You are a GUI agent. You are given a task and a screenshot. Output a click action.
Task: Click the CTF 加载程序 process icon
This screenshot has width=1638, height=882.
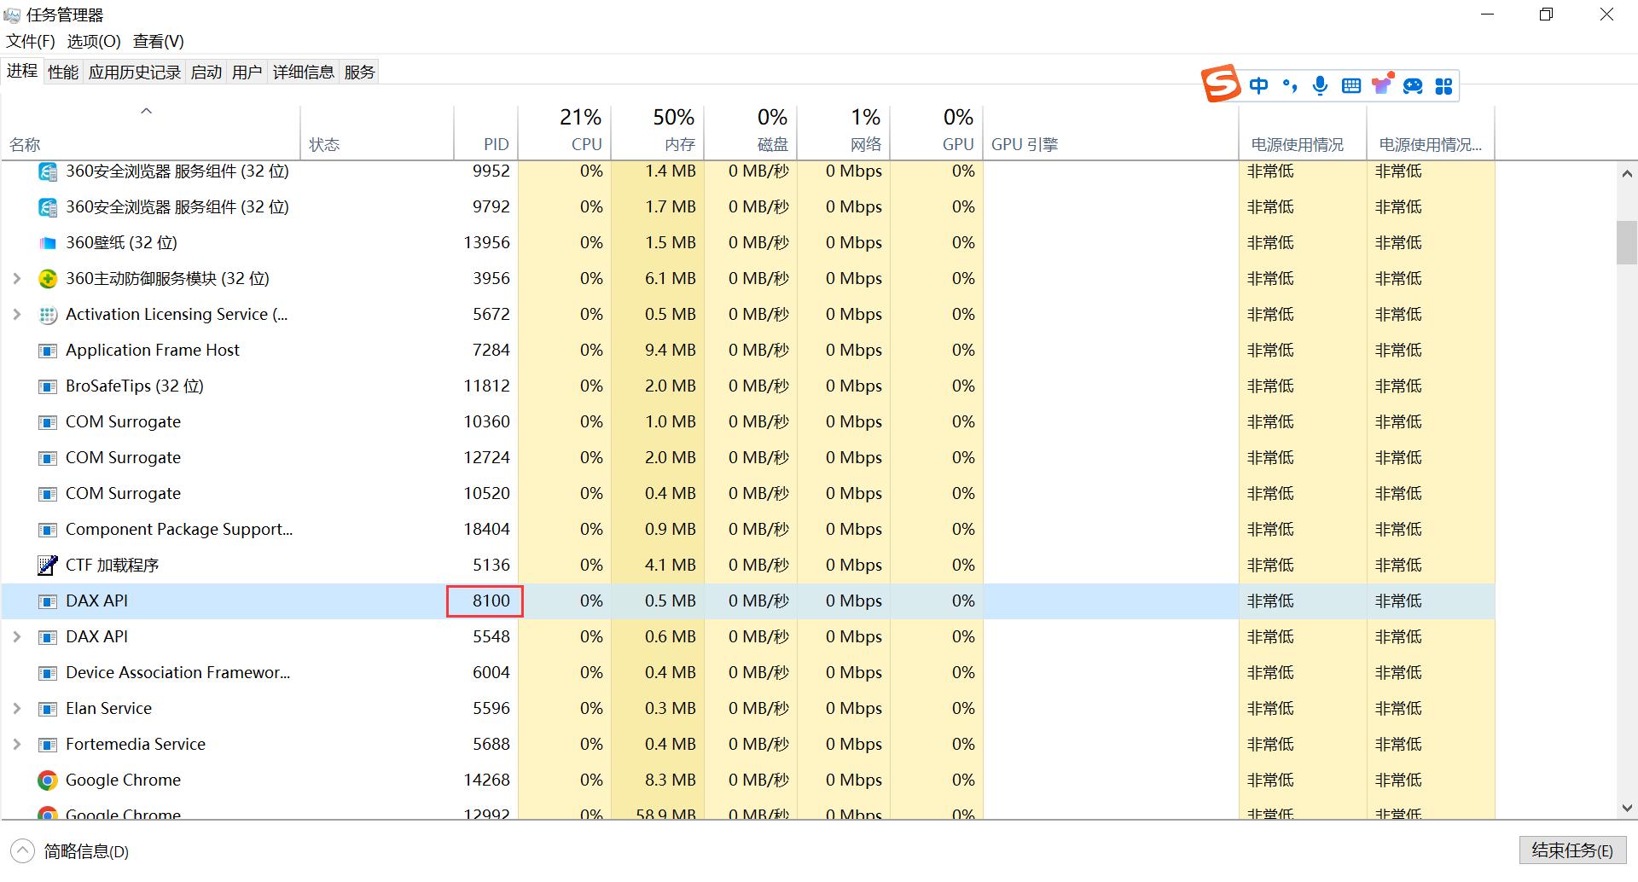[48, 566]
